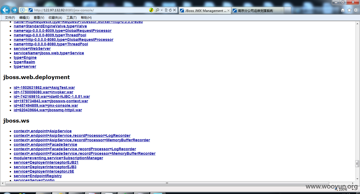This screenshot has height=194, width=360.
Task: Click the horizontal scrollbar thumb
Action: point(167,183)
